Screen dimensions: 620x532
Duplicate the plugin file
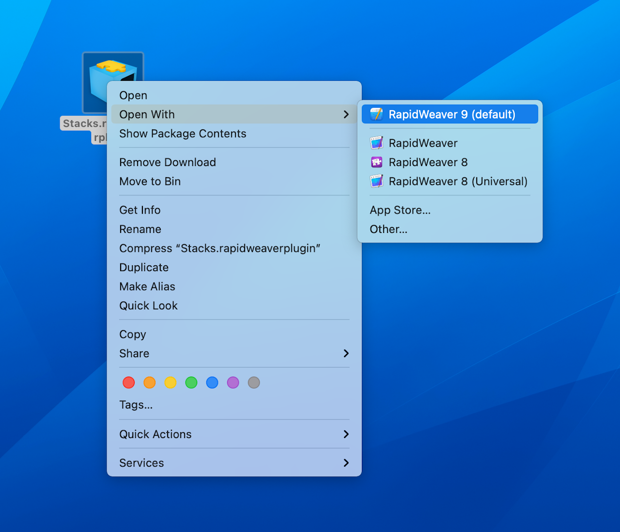[x=144, y=267]
